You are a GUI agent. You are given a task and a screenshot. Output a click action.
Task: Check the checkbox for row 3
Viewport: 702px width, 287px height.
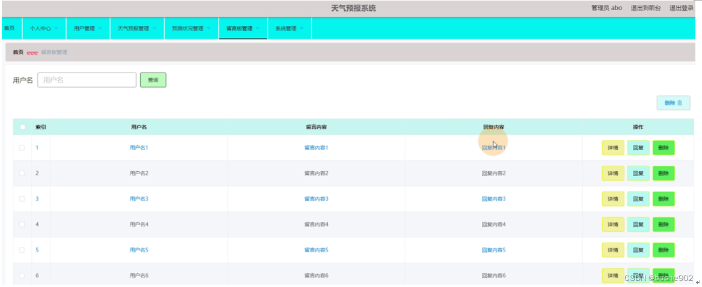click(22, 199)
